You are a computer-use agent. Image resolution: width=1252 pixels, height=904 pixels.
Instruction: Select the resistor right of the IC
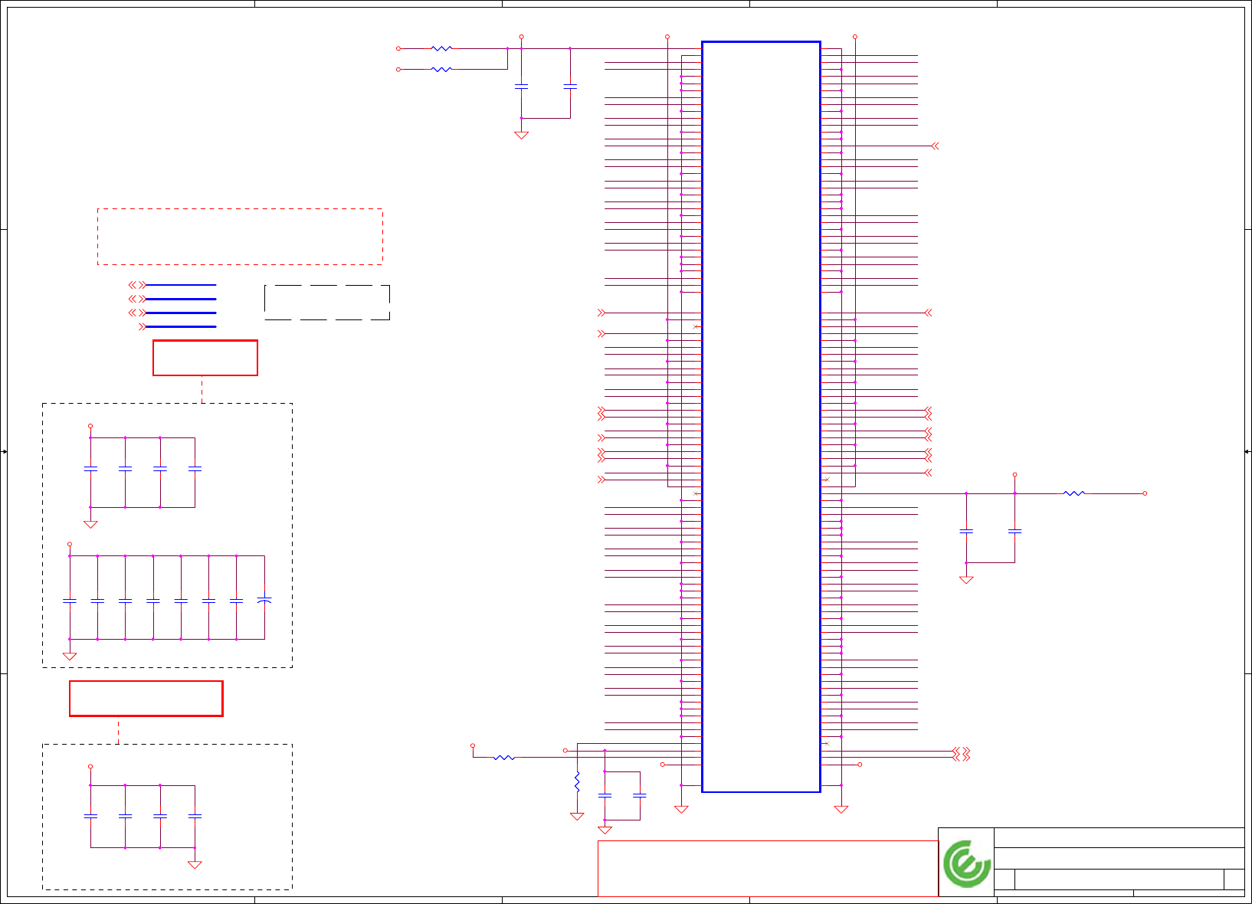pos(1074,493)
